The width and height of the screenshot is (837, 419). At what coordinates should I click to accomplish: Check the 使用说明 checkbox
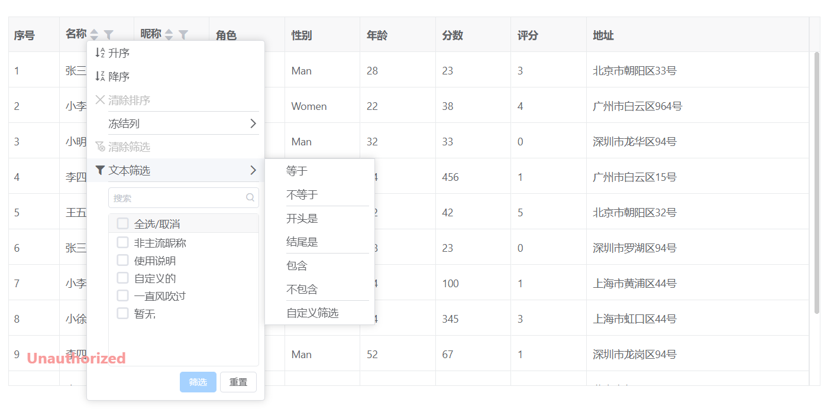pos(122,260)
